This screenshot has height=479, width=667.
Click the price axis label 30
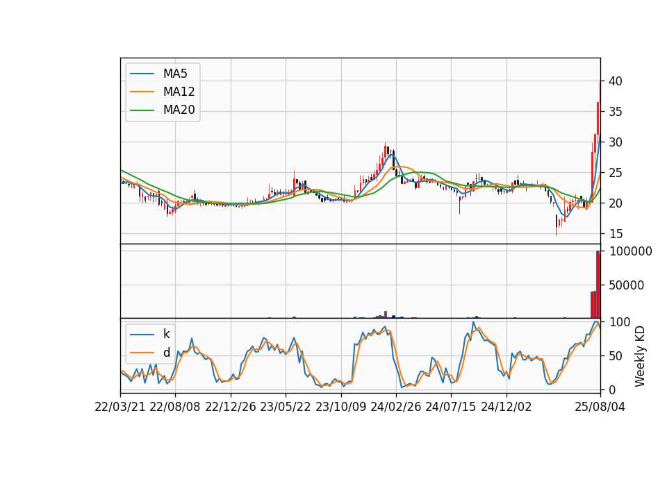(616, 142)
